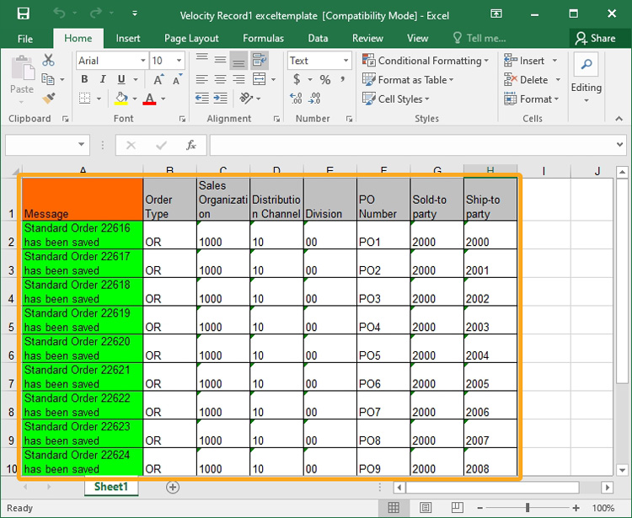Click the Undo arrow icon
This screenshot has height=518, width=632.
59,13
